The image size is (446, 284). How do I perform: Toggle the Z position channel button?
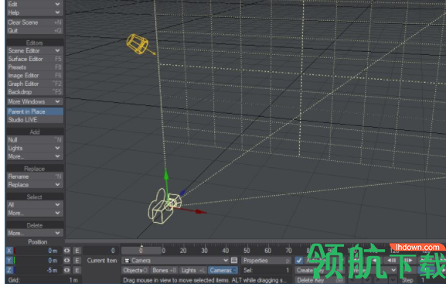point(9,270)
